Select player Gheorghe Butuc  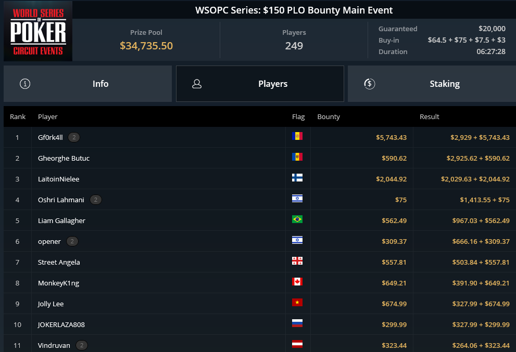click(x=64, y=159)
